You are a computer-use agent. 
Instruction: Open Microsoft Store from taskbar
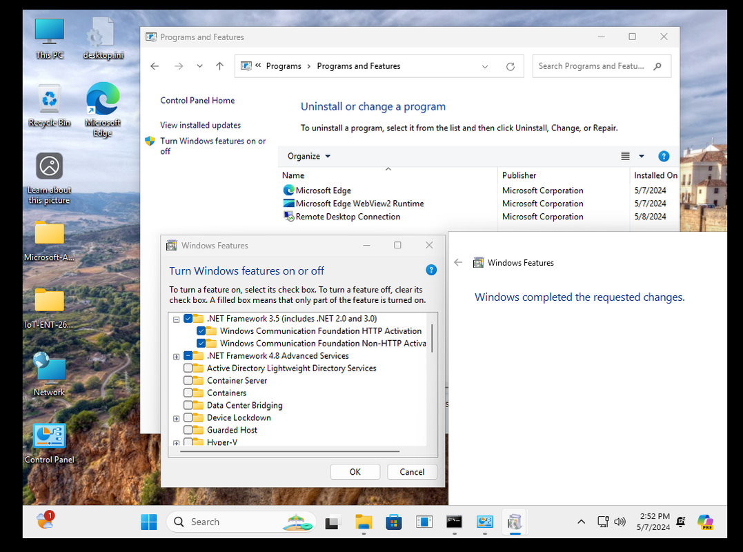(x=394, y=522)
